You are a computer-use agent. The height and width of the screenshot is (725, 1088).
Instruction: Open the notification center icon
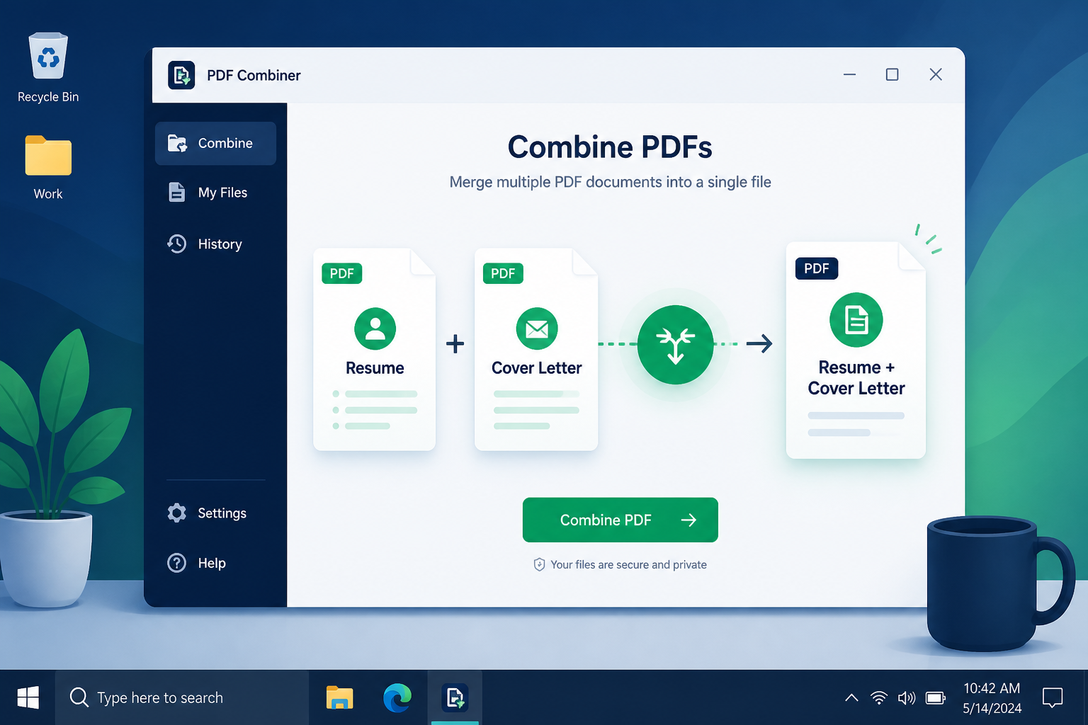pyautogui.click(x=1053, y=698)
